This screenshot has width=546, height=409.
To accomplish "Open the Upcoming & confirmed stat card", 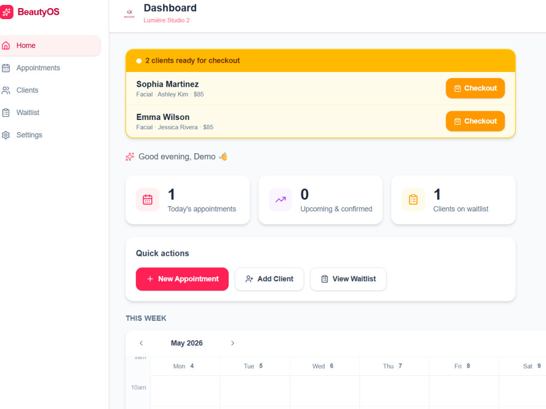I will 321,200.
